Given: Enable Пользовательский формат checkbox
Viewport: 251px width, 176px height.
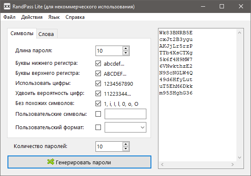Looking at the screenshot, I should point(98,128).
